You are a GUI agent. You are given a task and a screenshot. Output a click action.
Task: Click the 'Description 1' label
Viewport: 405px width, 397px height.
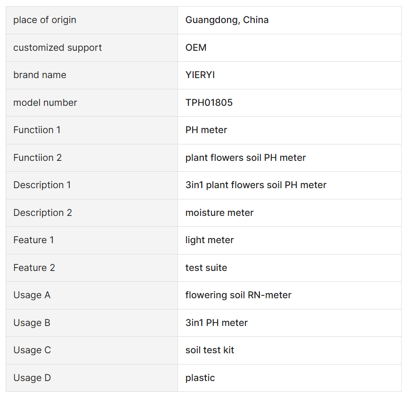(42, 185)
